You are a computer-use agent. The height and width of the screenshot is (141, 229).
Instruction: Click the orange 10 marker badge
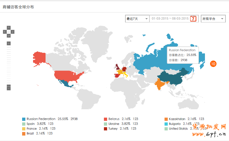pos(213,64)
